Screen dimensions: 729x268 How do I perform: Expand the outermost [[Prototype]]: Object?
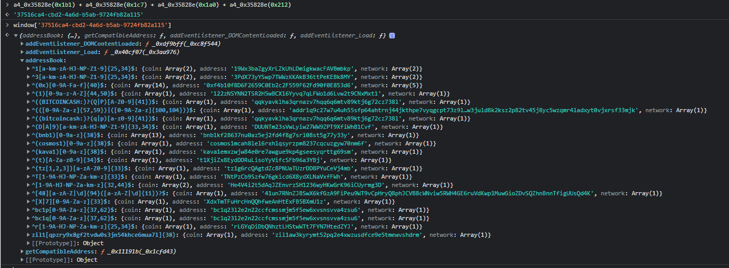tap(22, 260)
